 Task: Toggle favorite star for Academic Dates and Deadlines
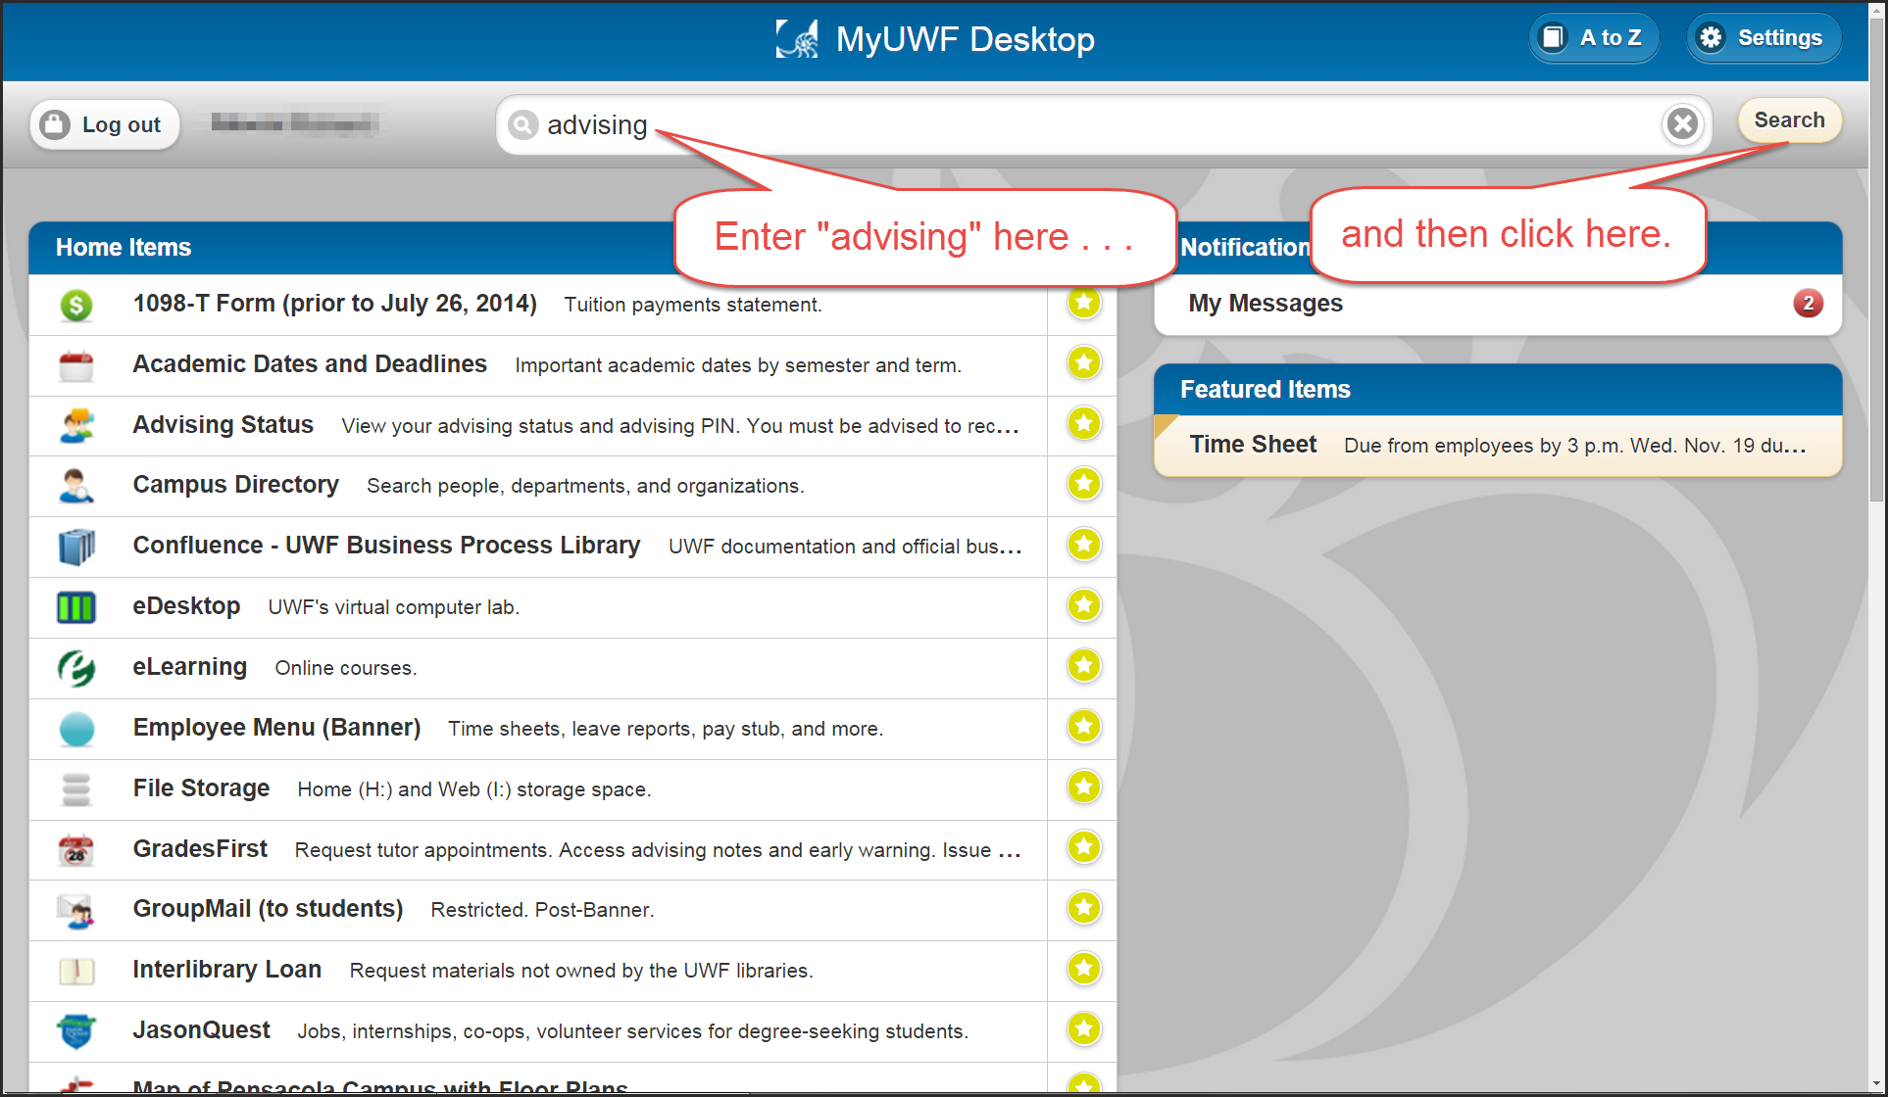[x=1084, y=363]
